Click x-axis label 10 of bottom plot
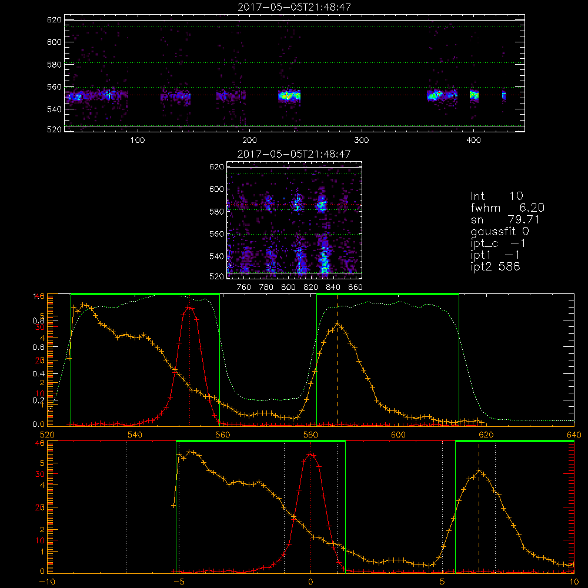This screenshot has width=588, height=588. [574, 582]
